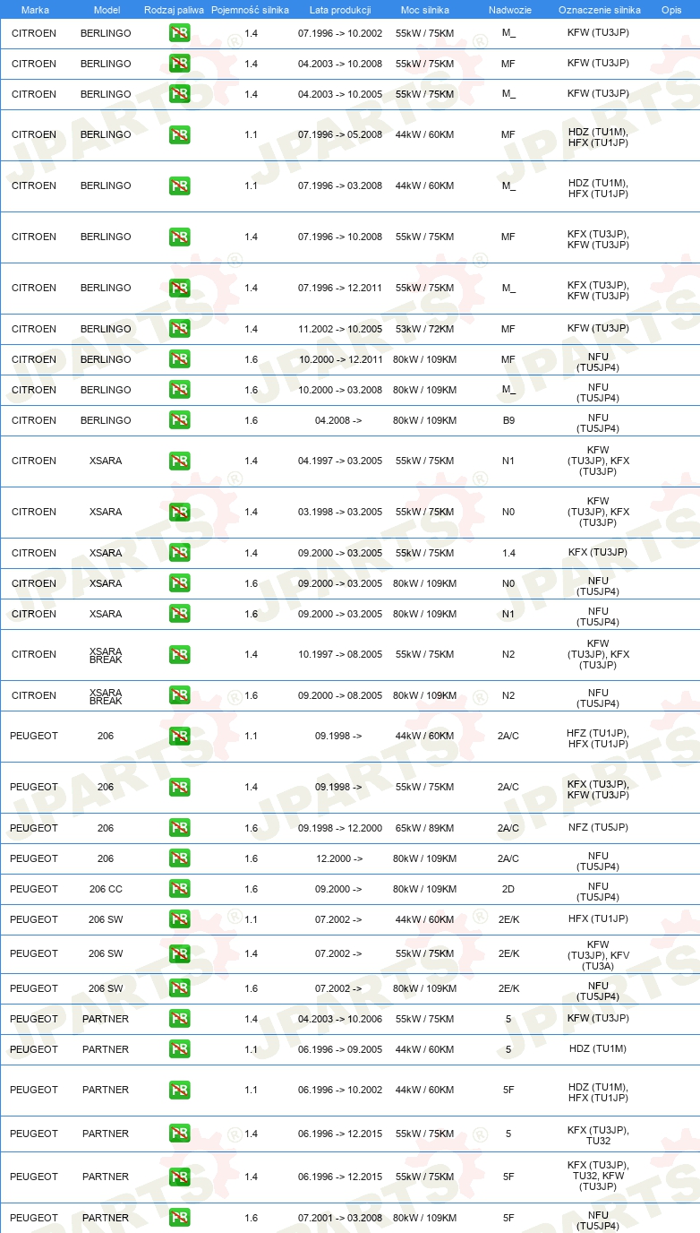Click petrol icon in the 206 CC row

180,889
